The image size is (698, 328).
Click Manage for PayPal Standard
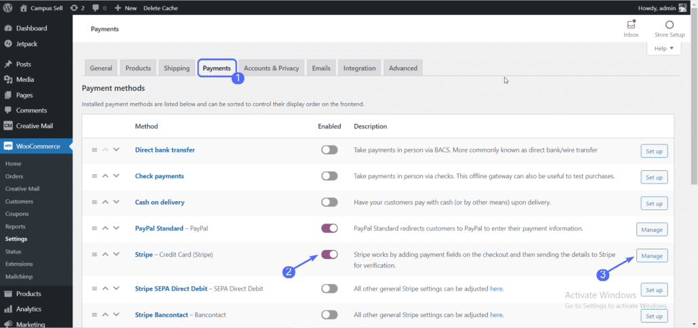[x=652, y=230]
